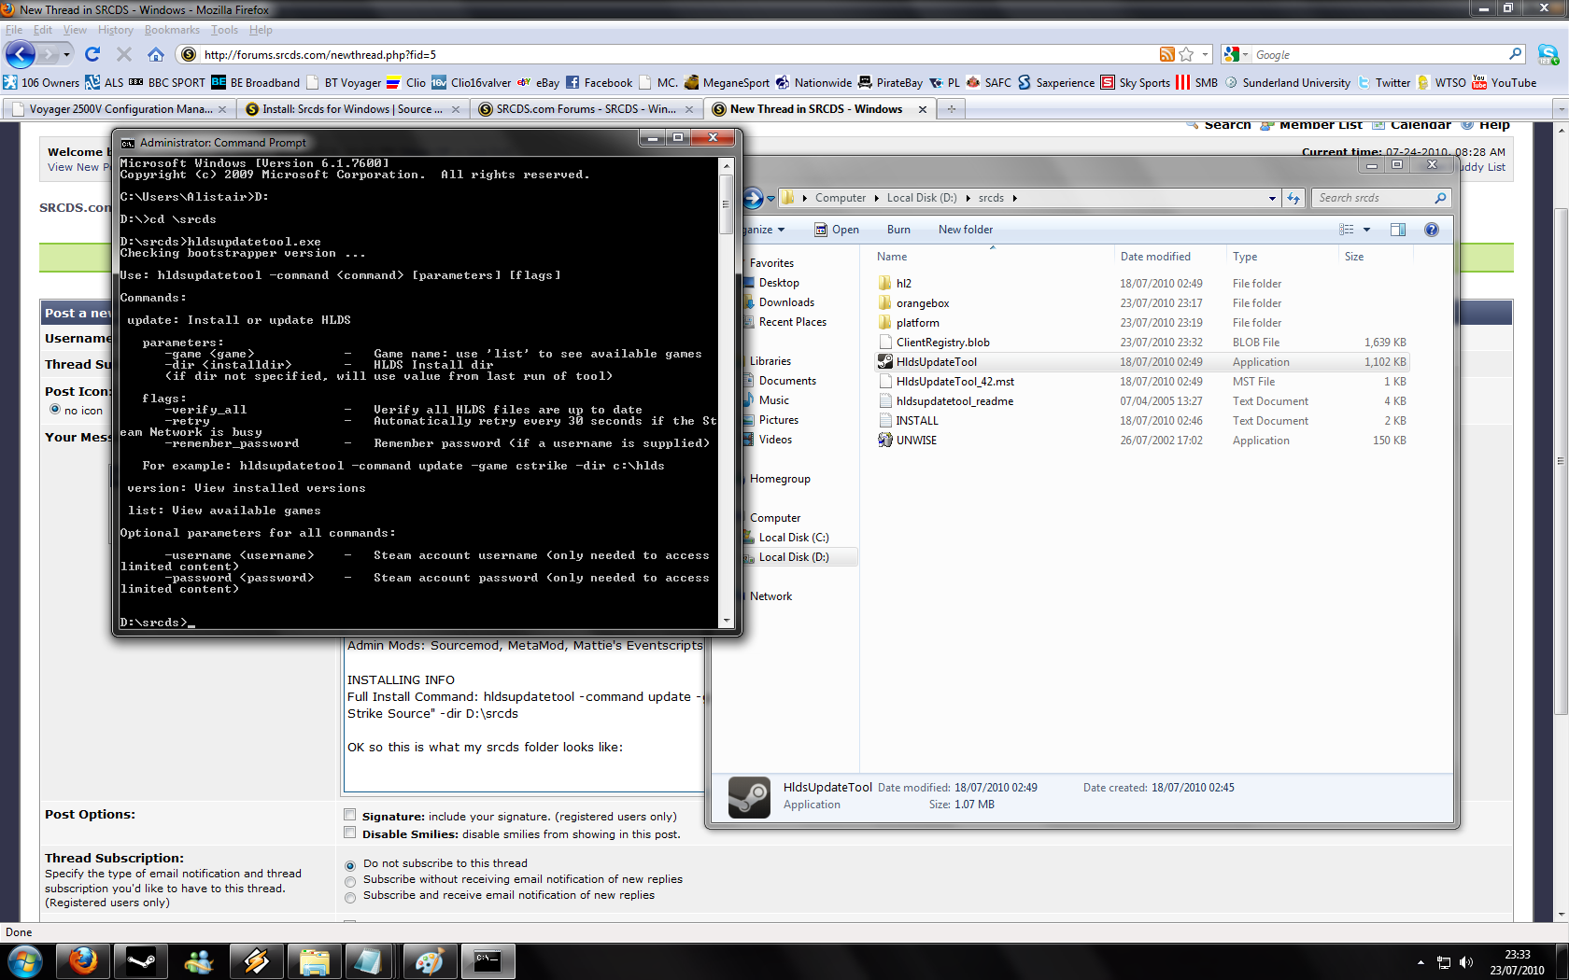Click the Firefox back arrow button
This screenshot has width=1569, height=980.
(x=21, y=54)
